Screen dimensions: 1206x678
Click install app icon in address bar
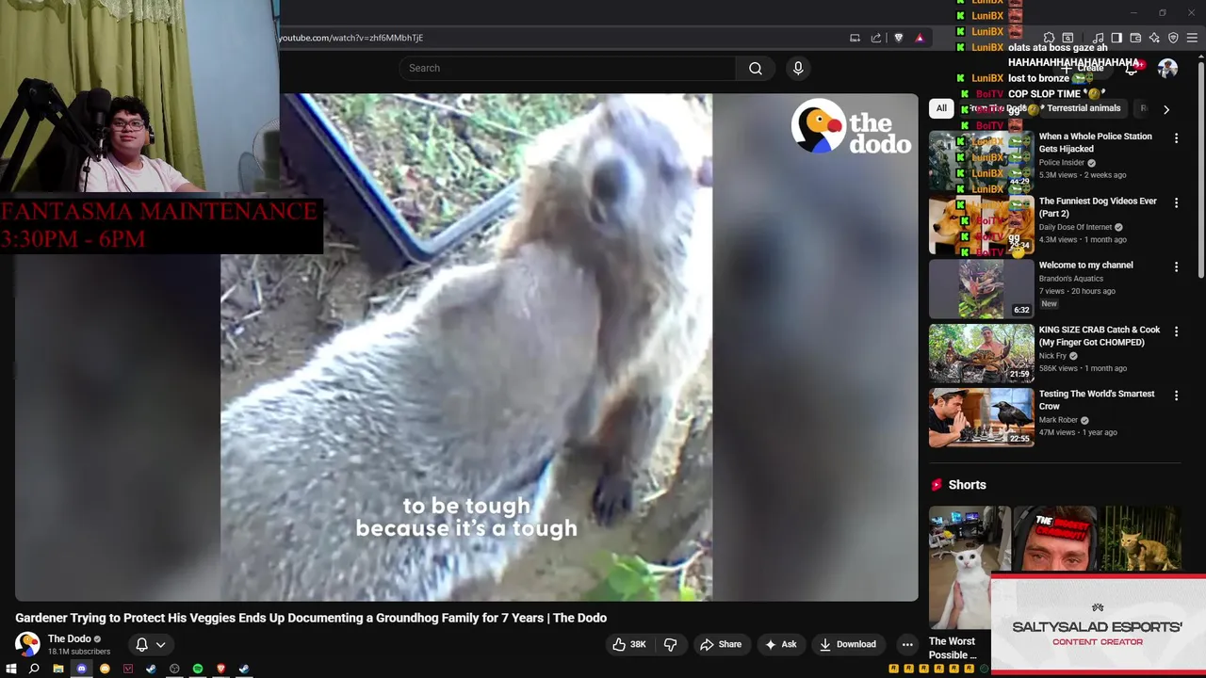tap(855, 38)
